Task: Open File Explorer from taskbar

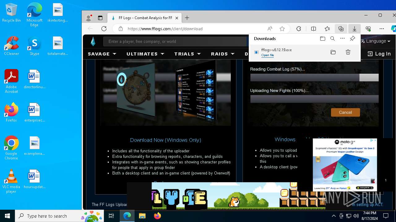Action: [142, 216]
